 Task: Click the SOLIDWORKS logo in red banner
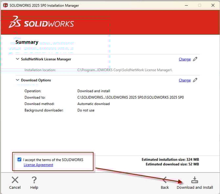click(41, 24)
